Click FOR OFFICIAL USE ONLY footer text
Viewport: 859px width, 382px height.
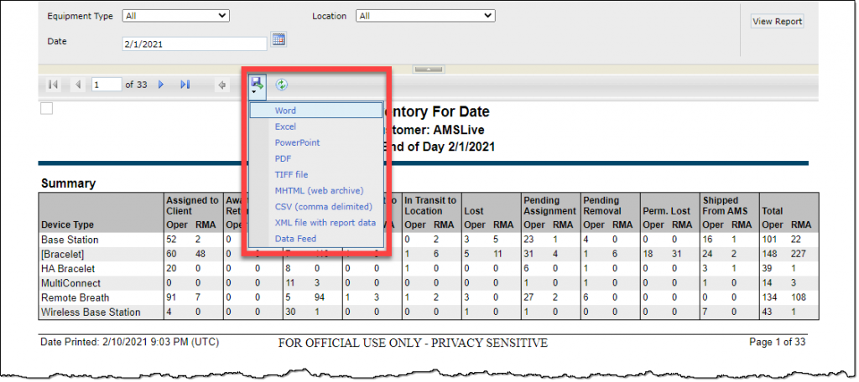pos(413,343)
